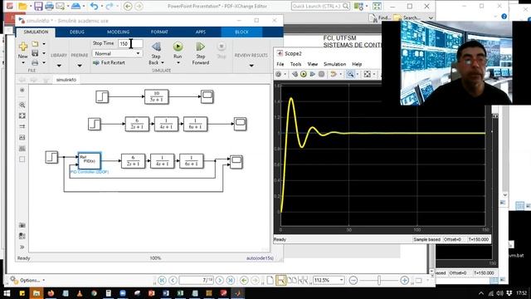Expand the Prepare gallery arrow
Screen dimensions: 531x299
80,66
